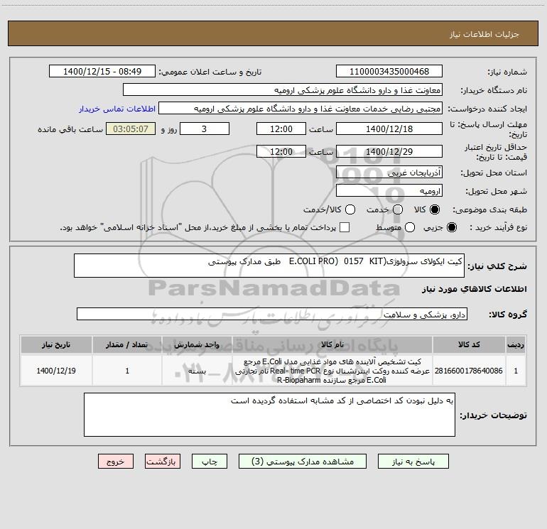Click the goods group field 'دارو، پزشکی و سلامت'
The image size is (547, 529).
click(272, 314)
